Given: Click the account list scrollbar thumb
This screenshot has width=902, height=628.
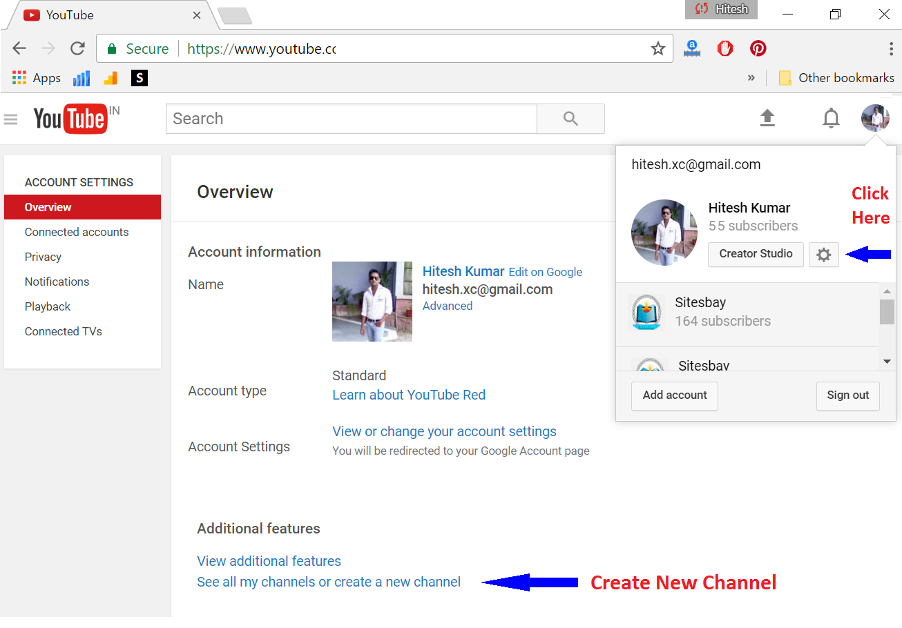Looking at the screenshot, I should pyautogui.click(x=887, y=311).
